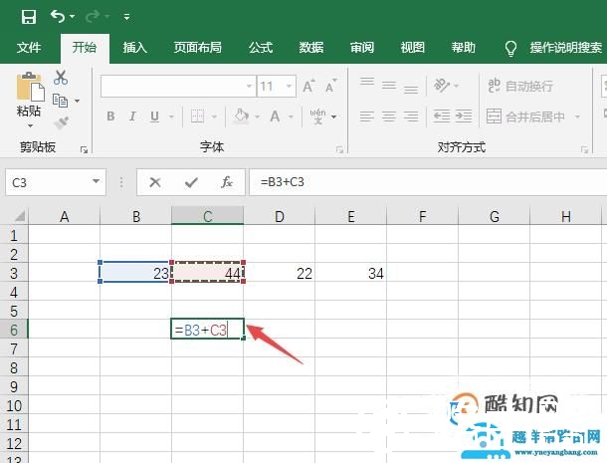
Task: Click the Font Color A icon
Action: tap(276, 116)
